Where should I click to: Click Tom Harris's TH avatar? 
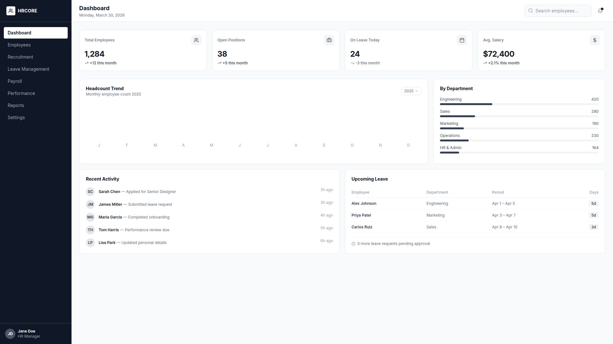[x=90, y=230]
